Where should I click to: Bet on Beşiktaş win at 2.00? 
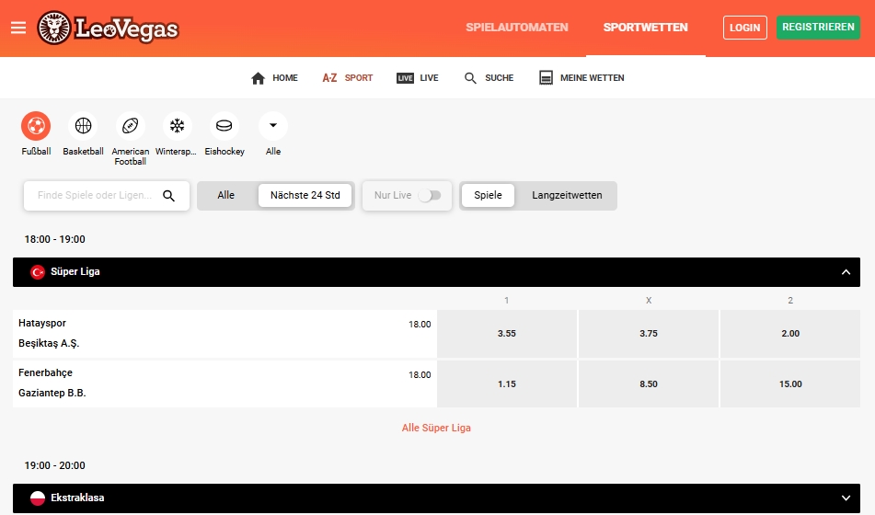pos(790,334)
